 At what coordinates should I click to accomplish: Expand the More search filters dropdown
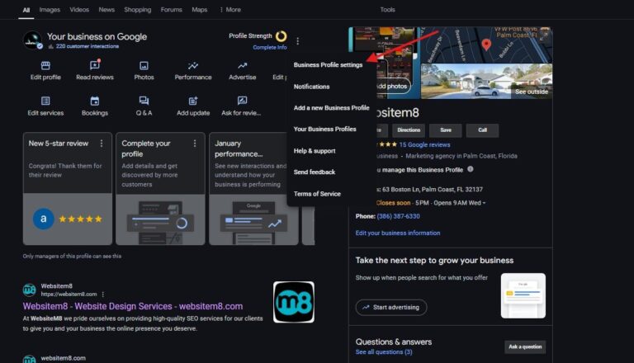tap(230, 10)
